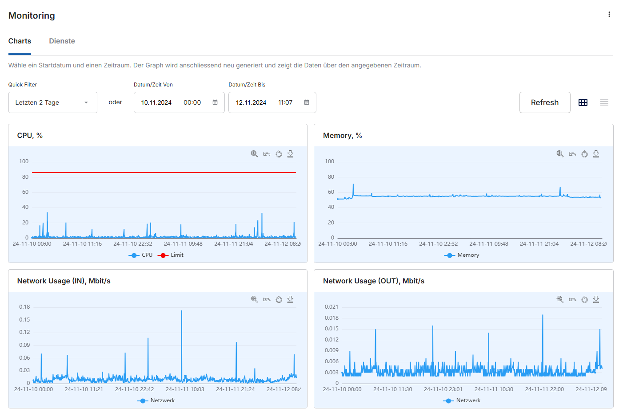Reset the Memory chart view

point(584,154)
